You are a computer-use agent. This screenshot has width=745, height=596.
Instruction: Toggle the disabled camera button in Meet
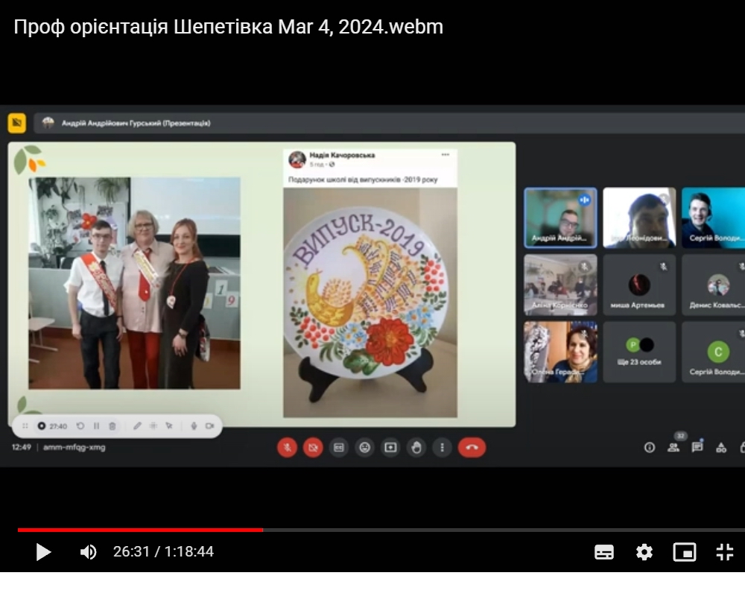[313, 447]
